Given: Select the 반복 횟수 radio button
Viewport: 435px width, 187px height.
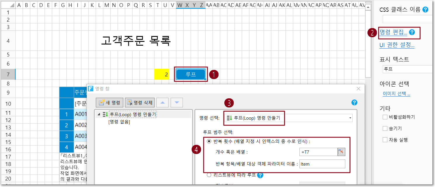Looking at the screenshot, I should click(x=209, y=141).
